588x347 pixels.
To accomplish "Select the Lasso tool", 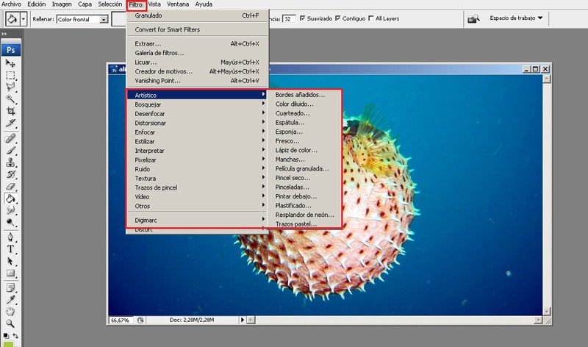I will pos(10,87).
